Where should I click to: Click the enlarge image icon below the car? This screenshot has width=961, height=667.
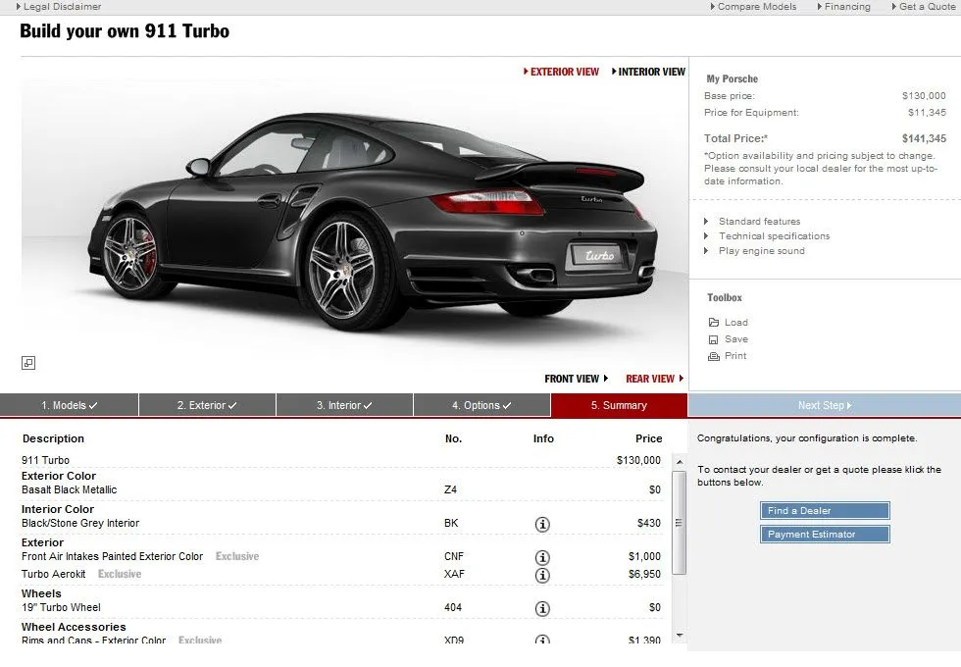pos(28,363)
